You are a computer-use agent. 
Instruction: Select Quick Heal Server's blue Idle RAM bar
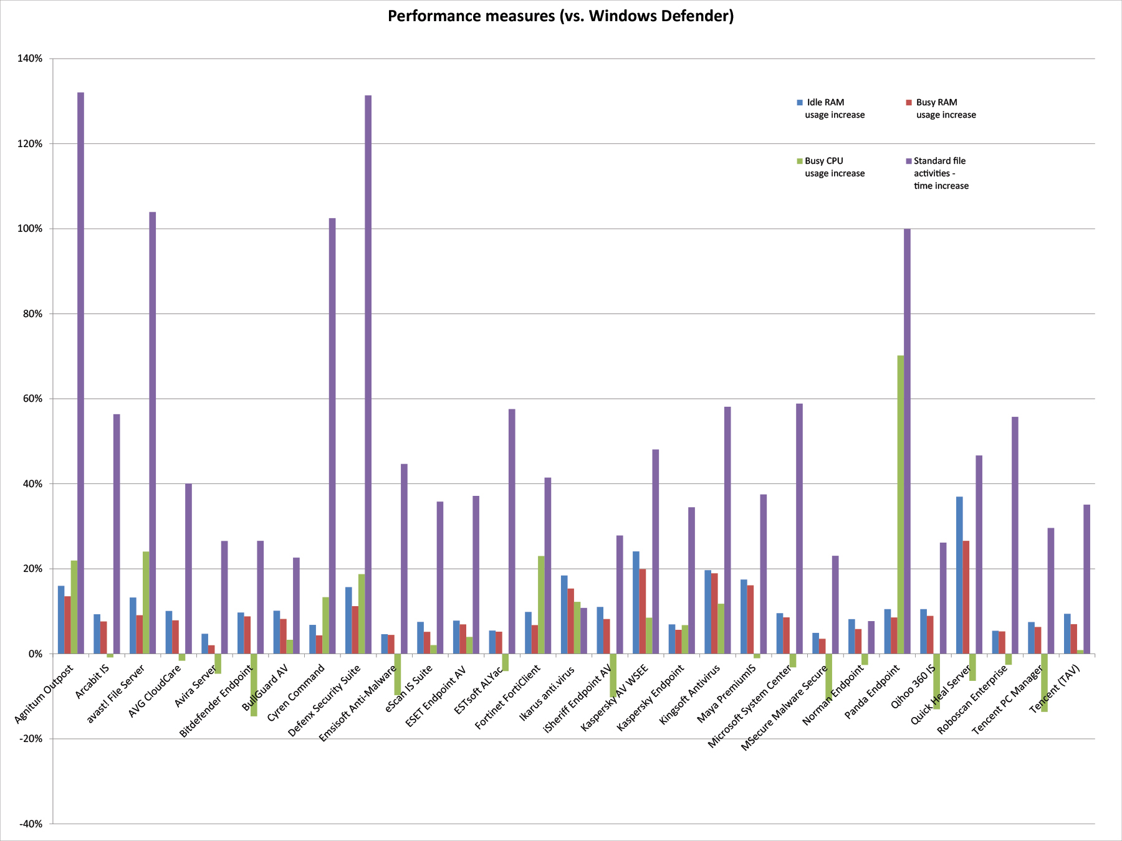tap(959, 575)
